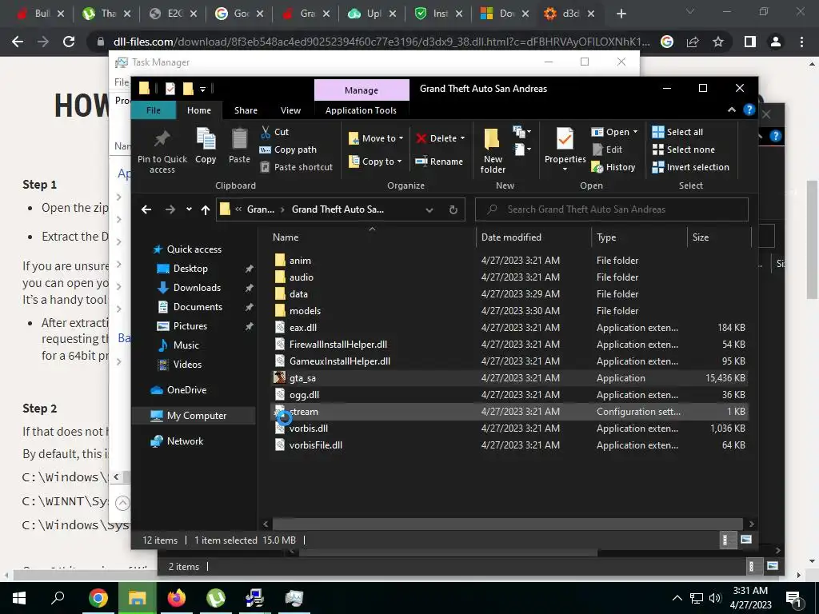Open Firefox from the taskbar
Viewport: 819px width, 614px height.
177,598
